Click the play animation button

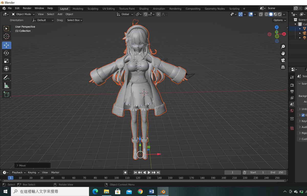pyautogui.click(x=149, y=172)
